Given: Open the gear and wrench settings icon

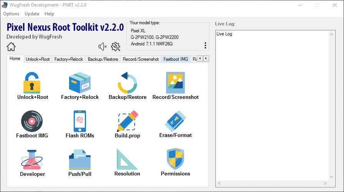Looking at the screenshot, I should coord(116,47).
